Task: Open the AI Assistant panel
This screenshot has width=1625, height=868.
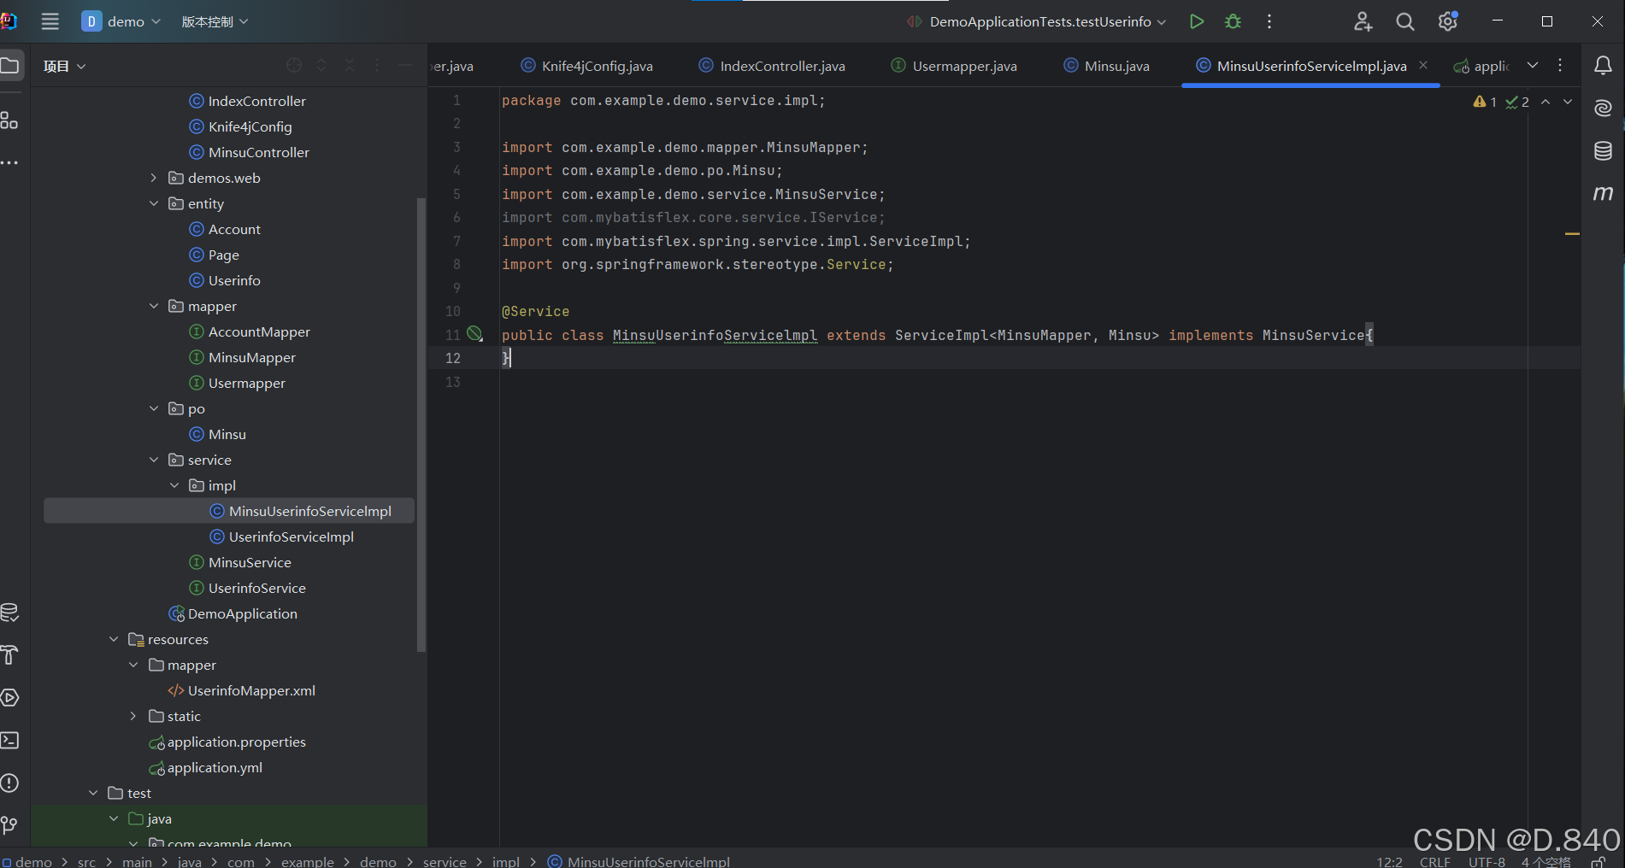Action: click(1603, 108)
